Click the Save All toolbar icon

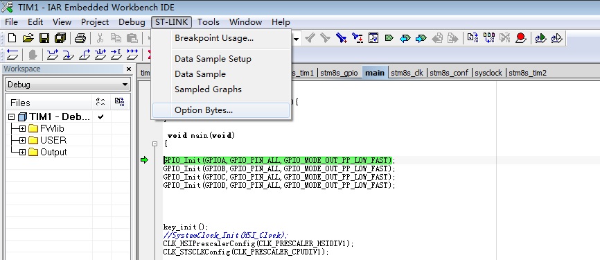point(60,38)
